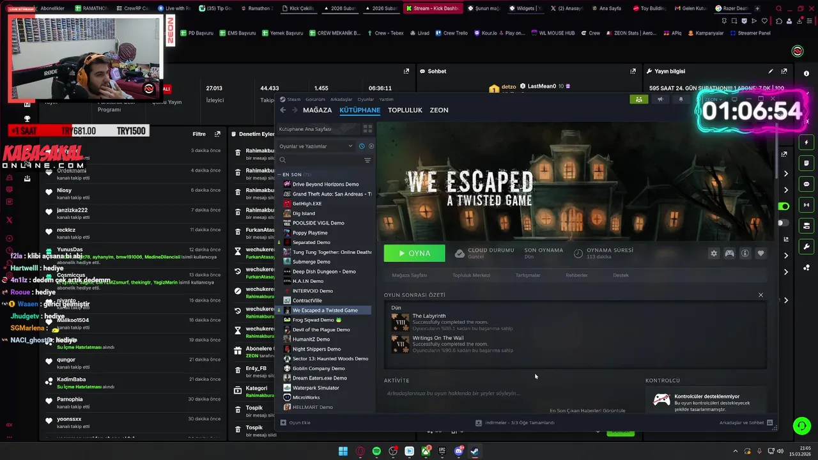818x460 pixels.
Task: Go back with the Steam back arrow
Action: click(x=282, y=110)
